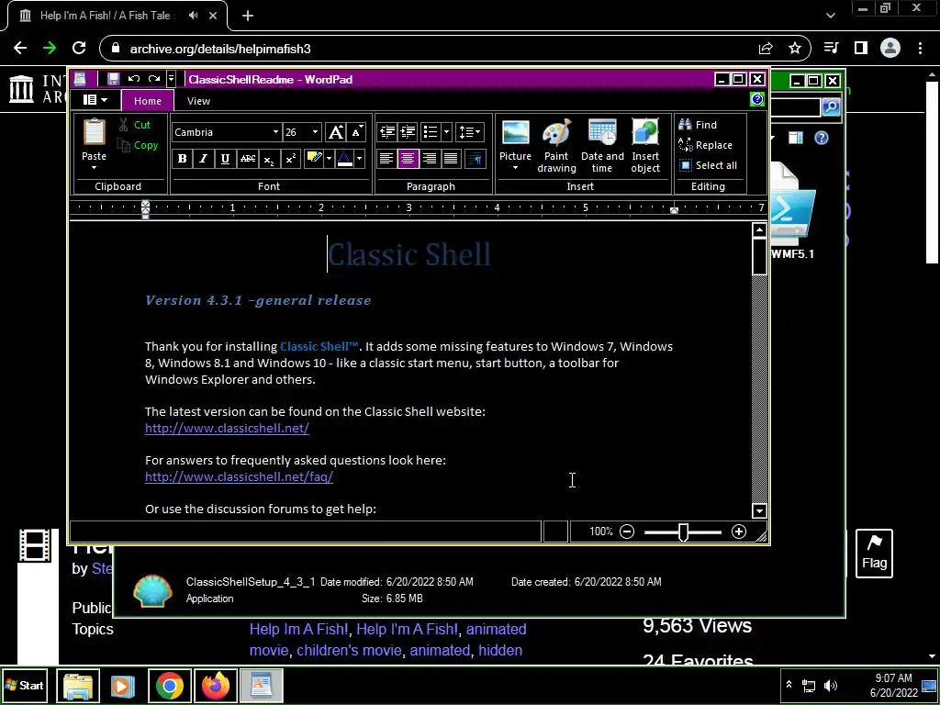
Task: Open the text color dropdown arrow
Action: coord(359,159)
